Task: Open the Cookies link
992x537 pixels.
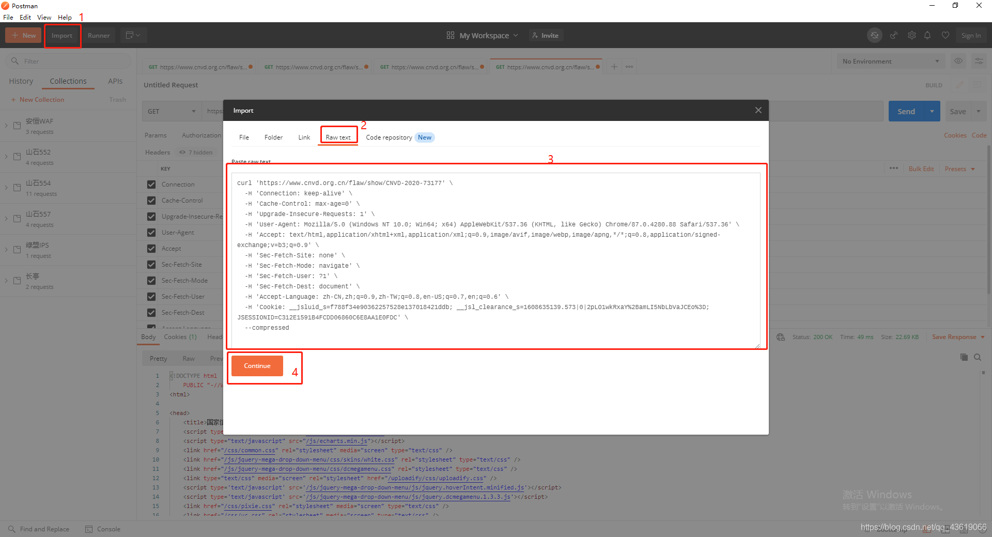Action: (x=955, y=135)
